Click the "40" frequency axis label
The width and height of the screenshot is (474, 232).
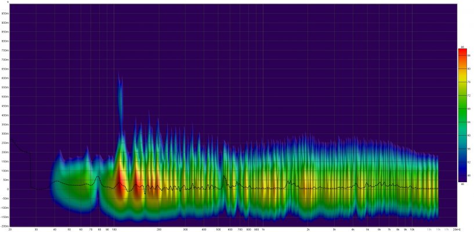click(55, 230)
